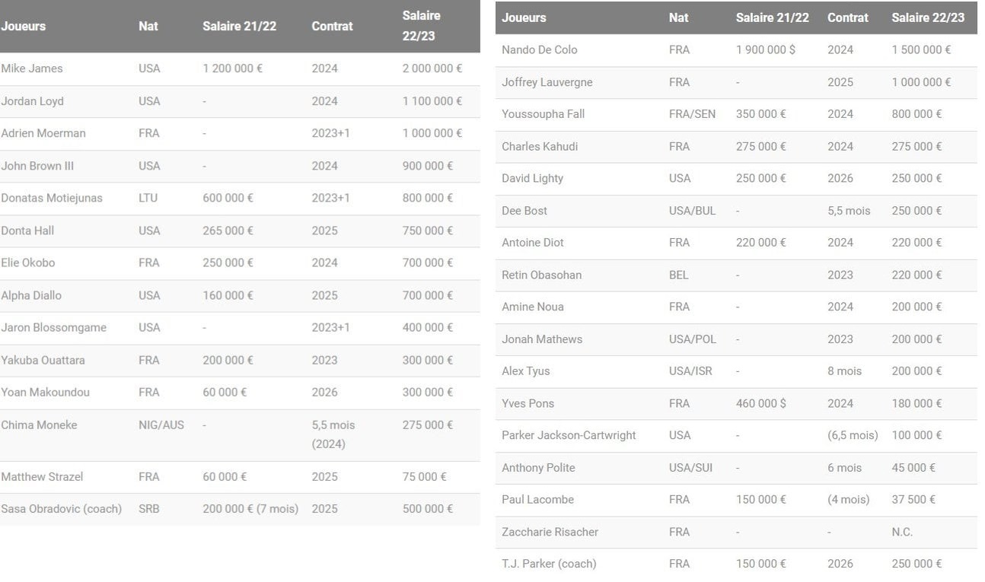Select David Lighty's 2026 contract cell
Viewport: 985px width, 582px height.
click(840, 178)
